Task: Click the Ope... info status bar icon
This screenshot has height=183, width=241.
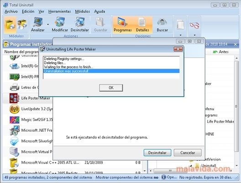Action: coord(163,178)
